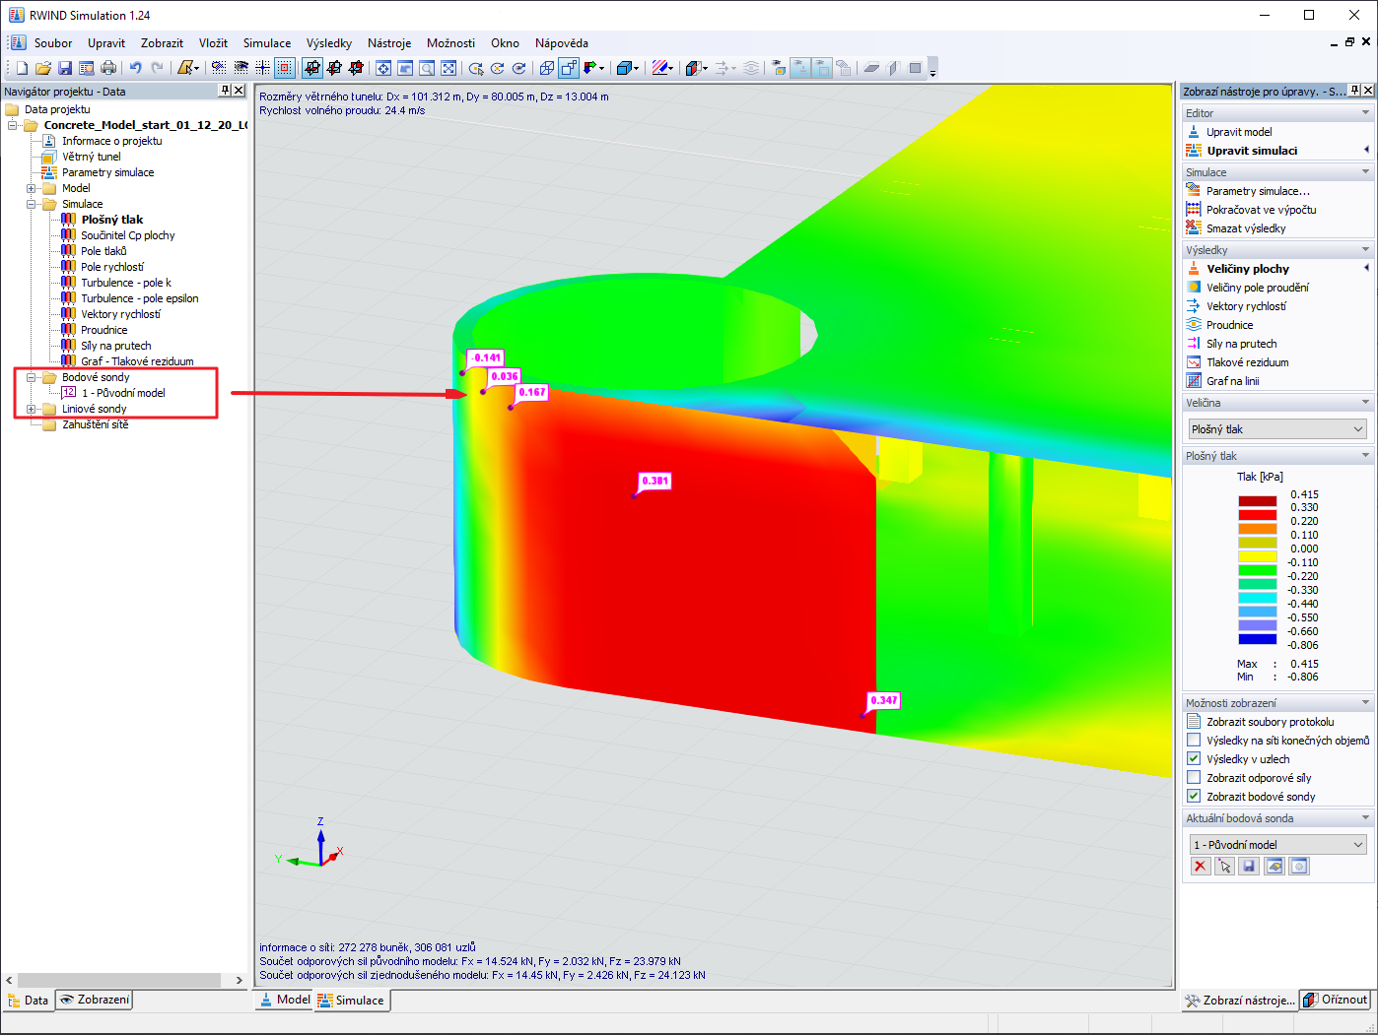Click the open folder toolbar icon
Image resolution: width=1378 pixels, height=1035 pixels.
click(43, 68)
